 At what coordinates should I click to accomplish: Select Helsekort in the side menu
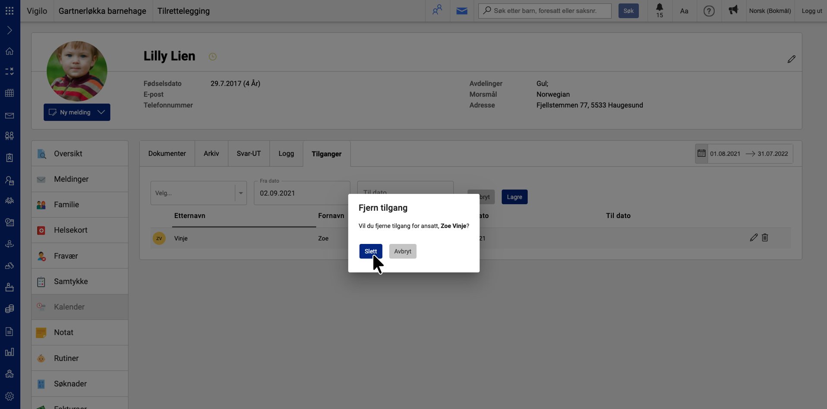[x=71, y=230]
